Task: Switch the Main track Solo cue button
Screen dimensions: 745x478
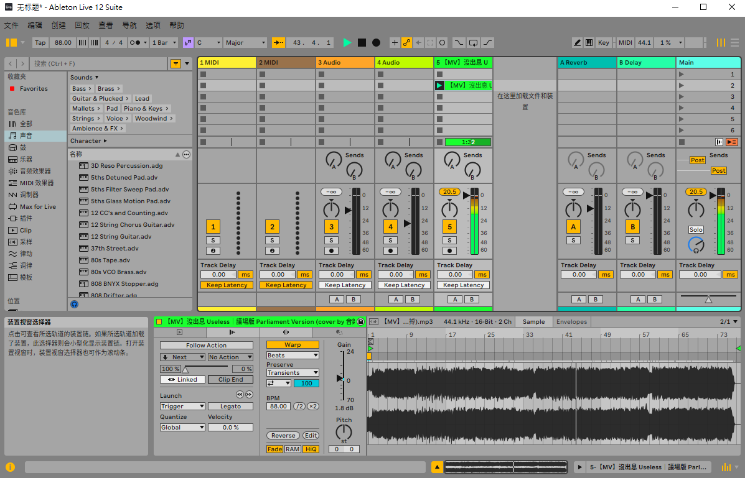Action: point(696,230)
